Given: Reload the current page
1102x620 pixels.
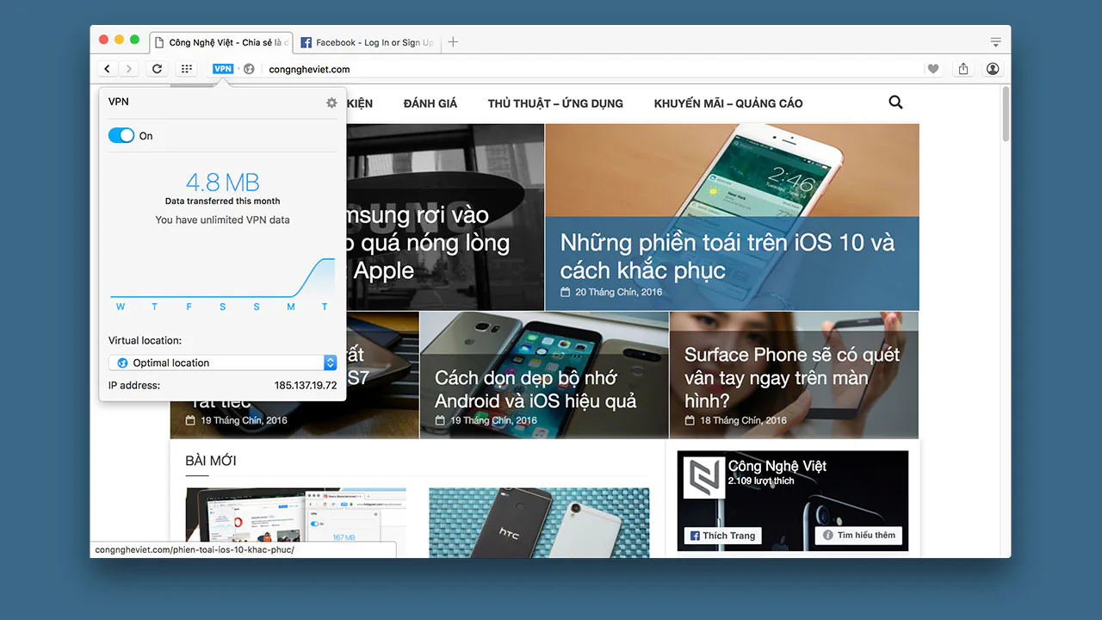Looking at the screenshot, I should click(x=157, y=69).
